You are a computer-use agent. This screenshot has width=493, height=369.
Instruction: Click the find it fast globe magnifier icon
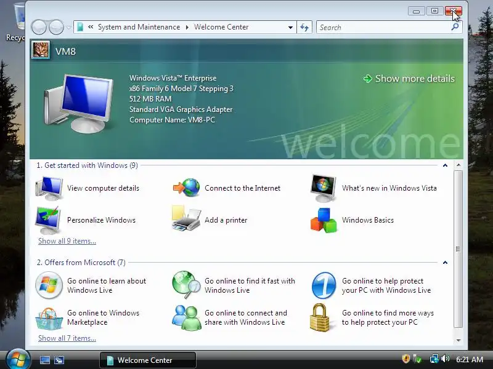click(x=186, y=285)
